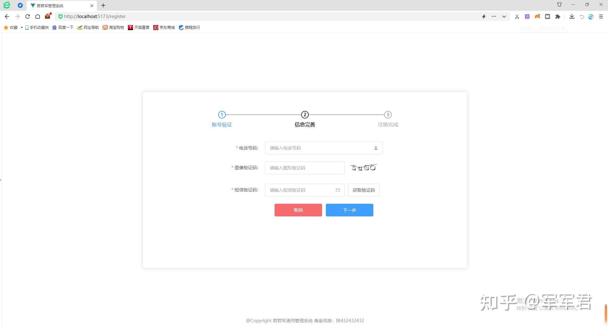608x327 pixels.
Task: Click the person icon inside phone number field
Action: [376, 148]
